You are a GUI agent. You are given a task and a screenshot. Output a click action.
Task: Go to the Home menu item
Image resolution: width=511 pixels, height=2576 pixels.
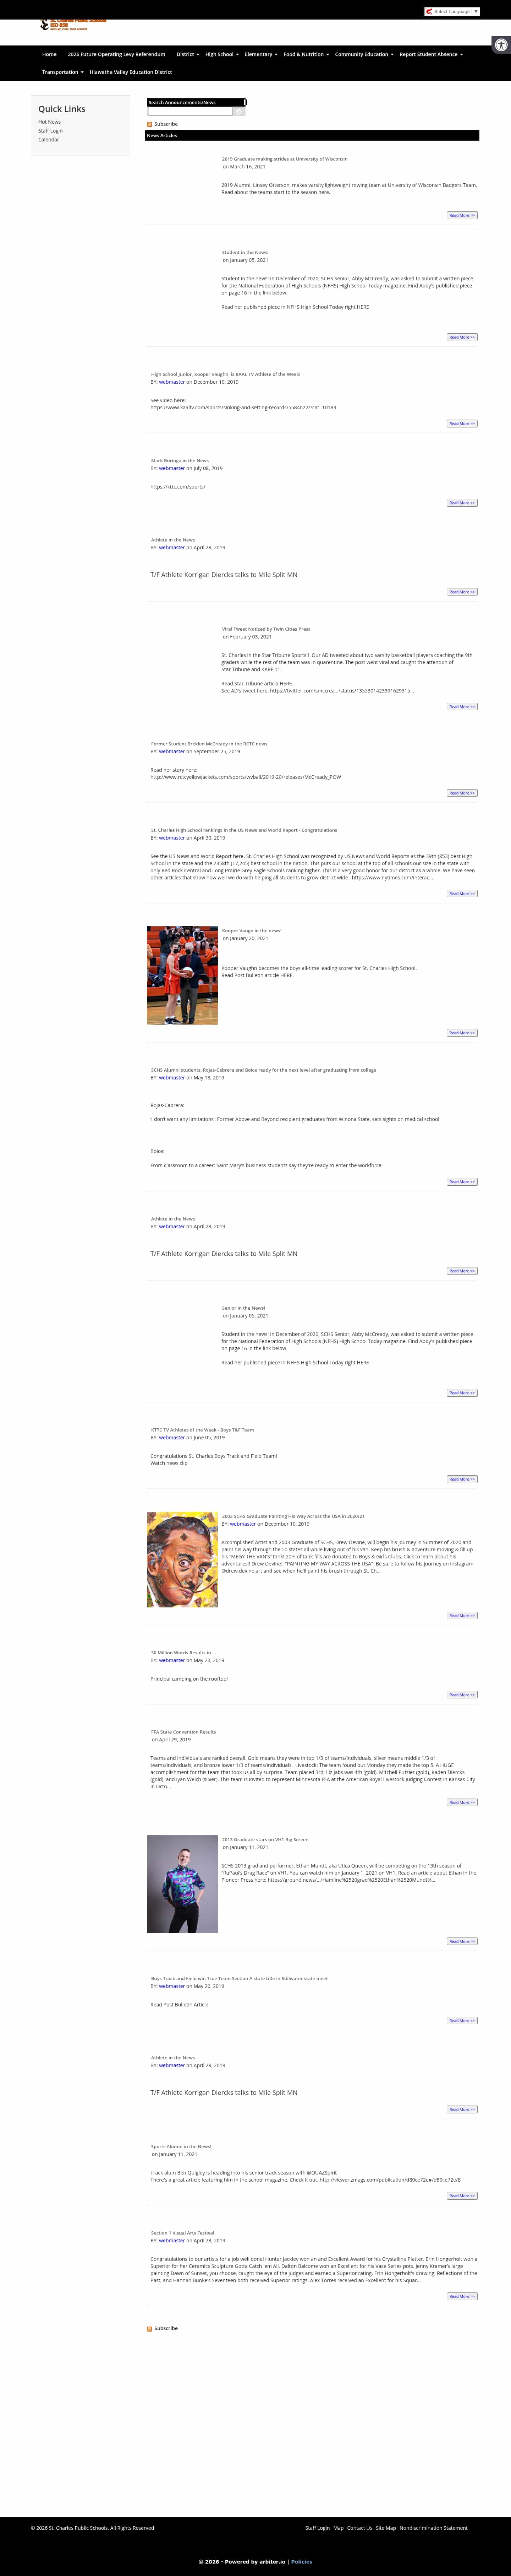point(49,54)
